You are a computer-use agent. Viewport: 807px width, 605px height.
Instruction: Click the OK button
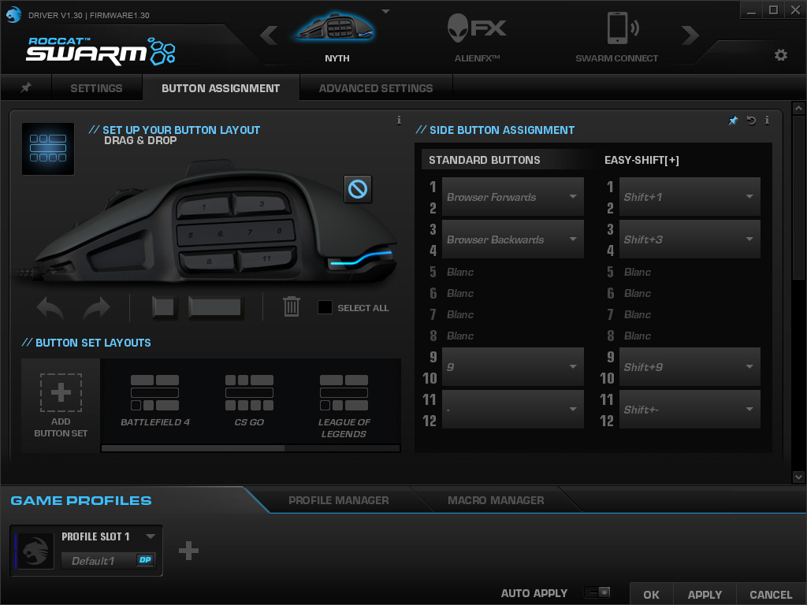click(x=651, y=594)
